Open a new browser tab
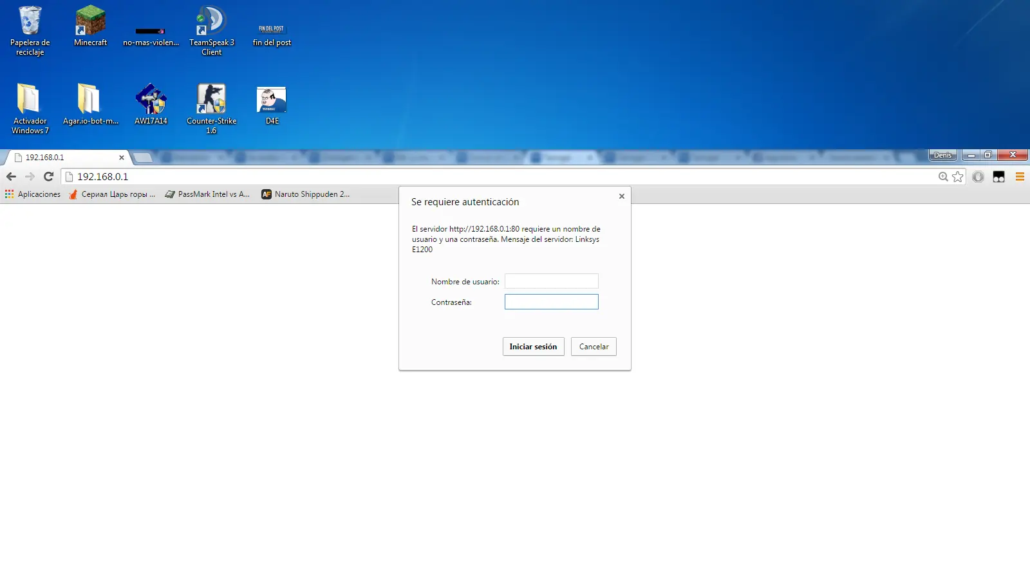This screenshot has height=579, width=1030. (x=142, y=158)
